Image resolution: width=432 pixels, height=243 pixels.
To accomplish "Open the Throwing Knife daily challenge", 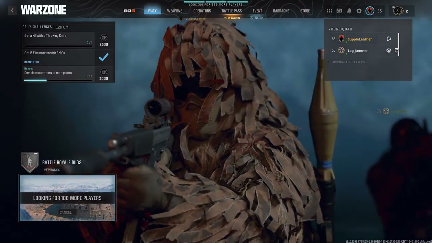I will point(58,40).
